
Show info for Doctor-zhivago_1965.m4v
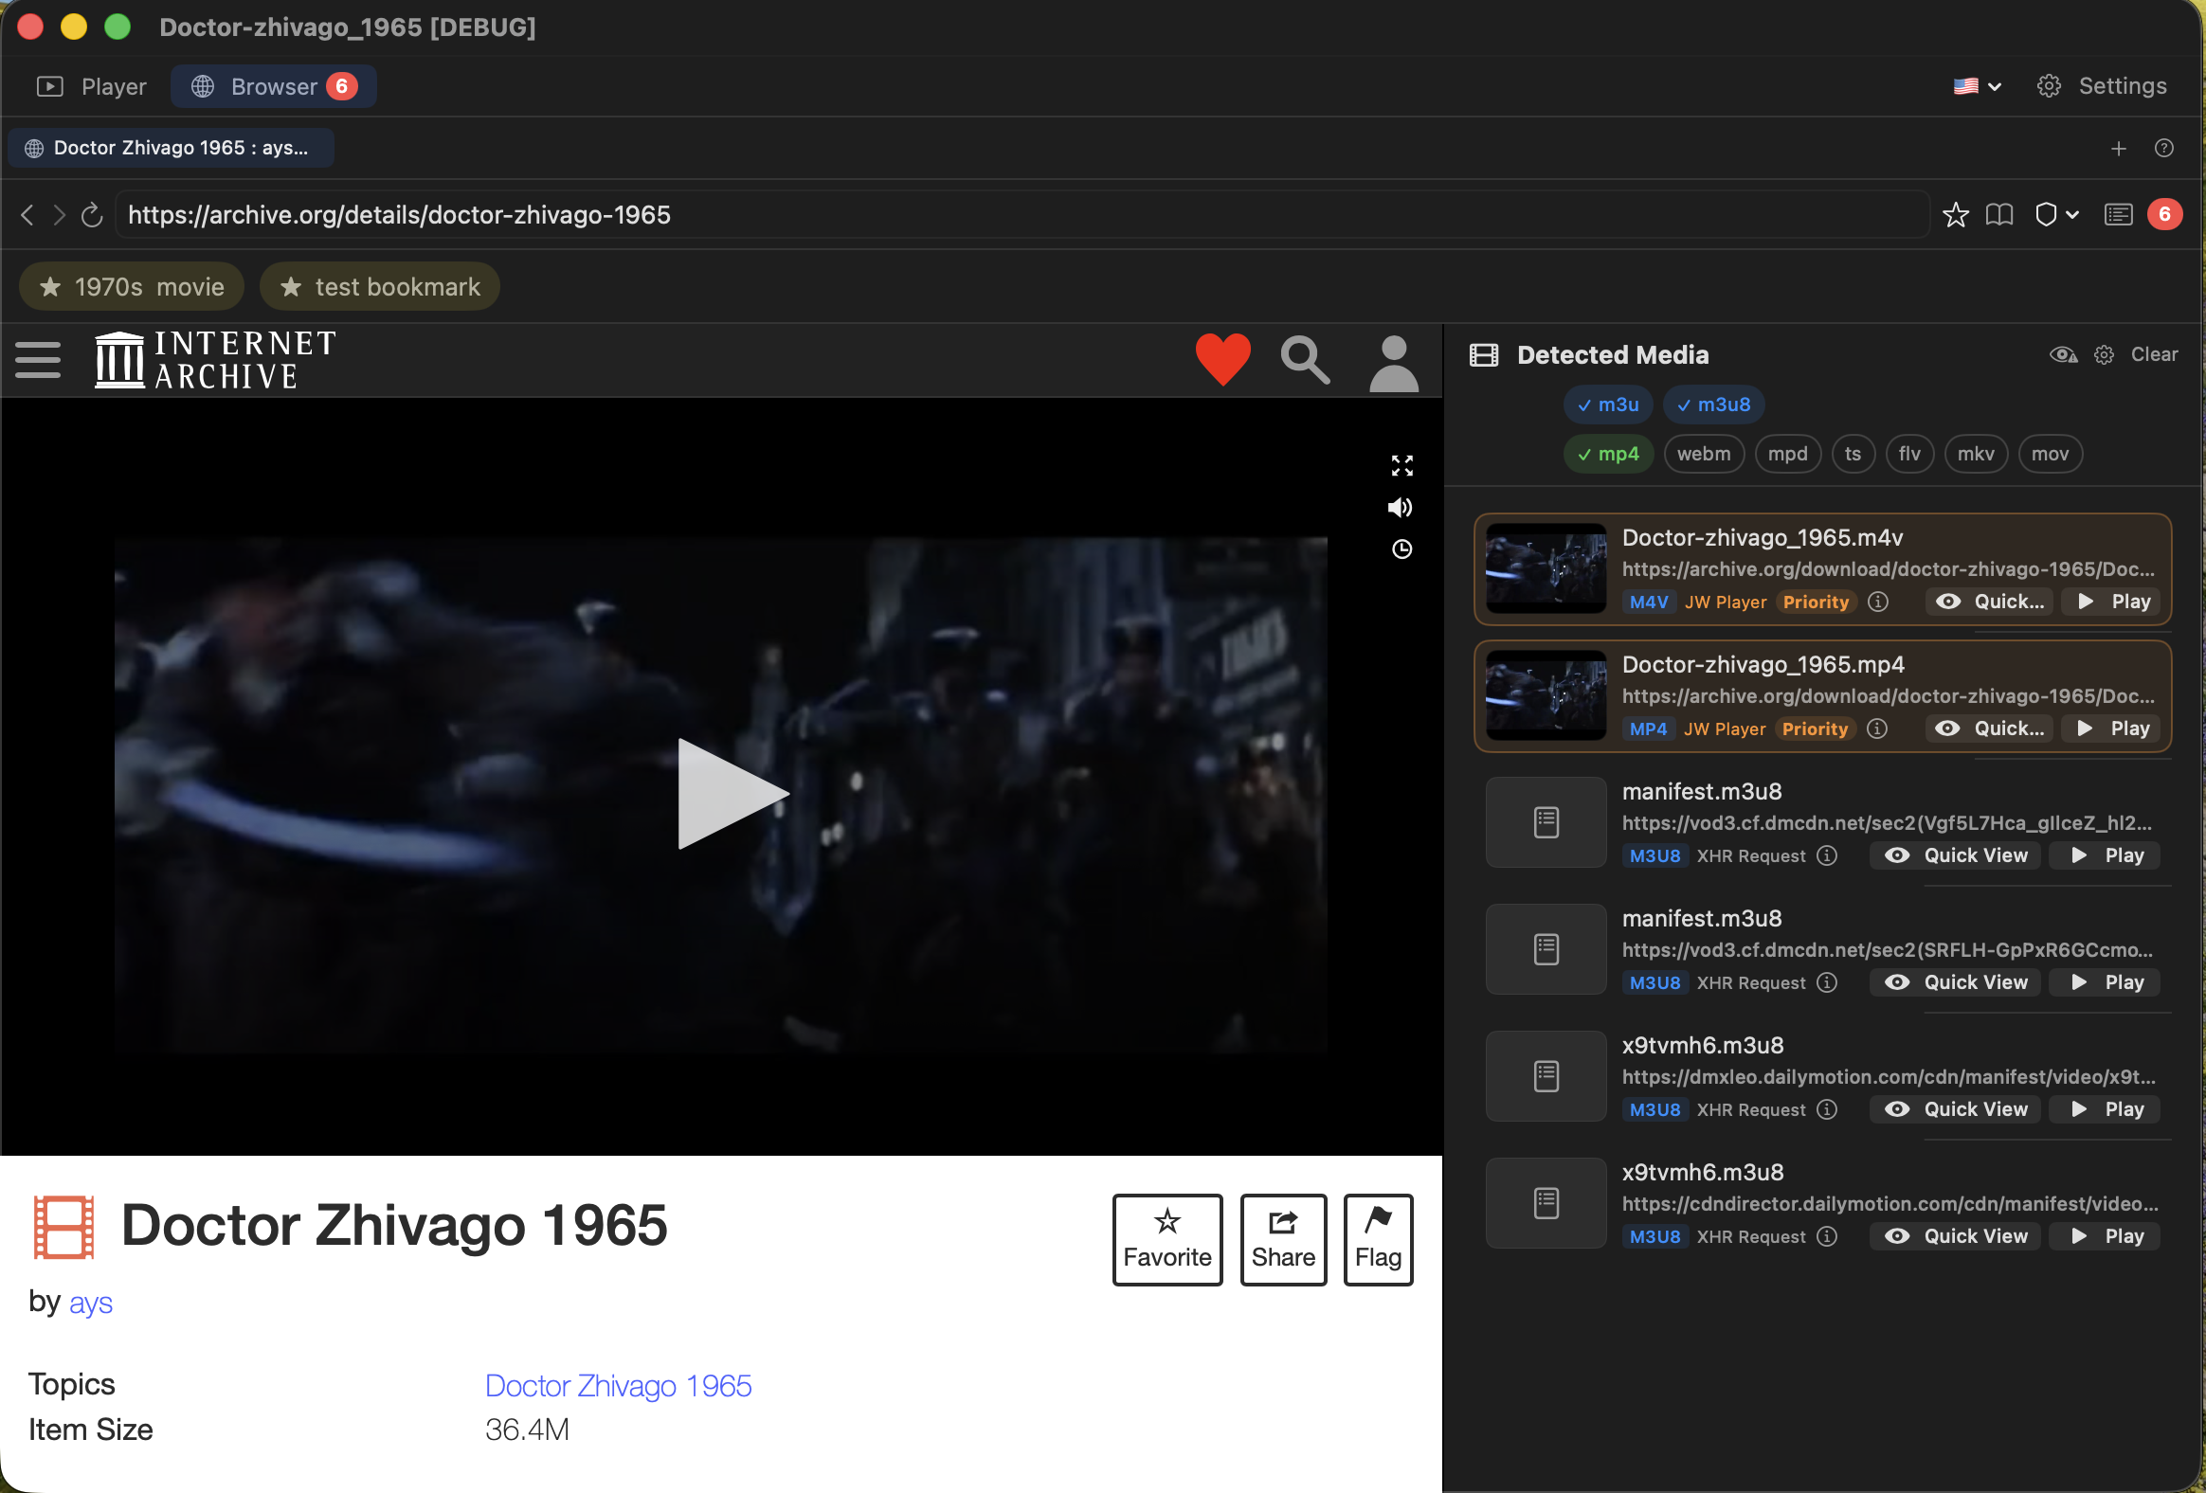tap(1877, 602)
